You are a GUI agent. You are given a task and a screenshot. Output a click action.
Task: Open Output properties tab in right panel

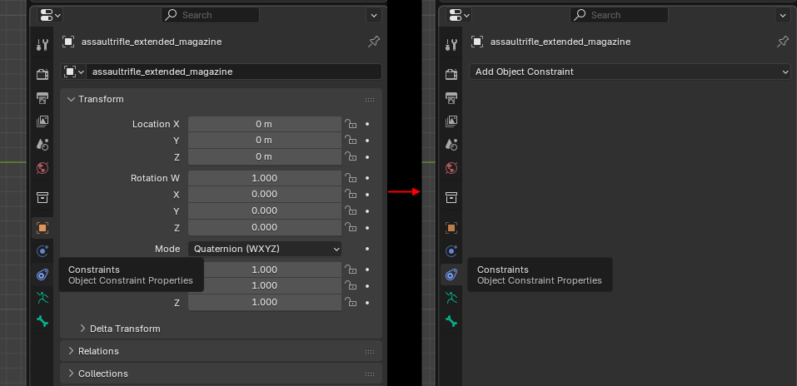451,97
